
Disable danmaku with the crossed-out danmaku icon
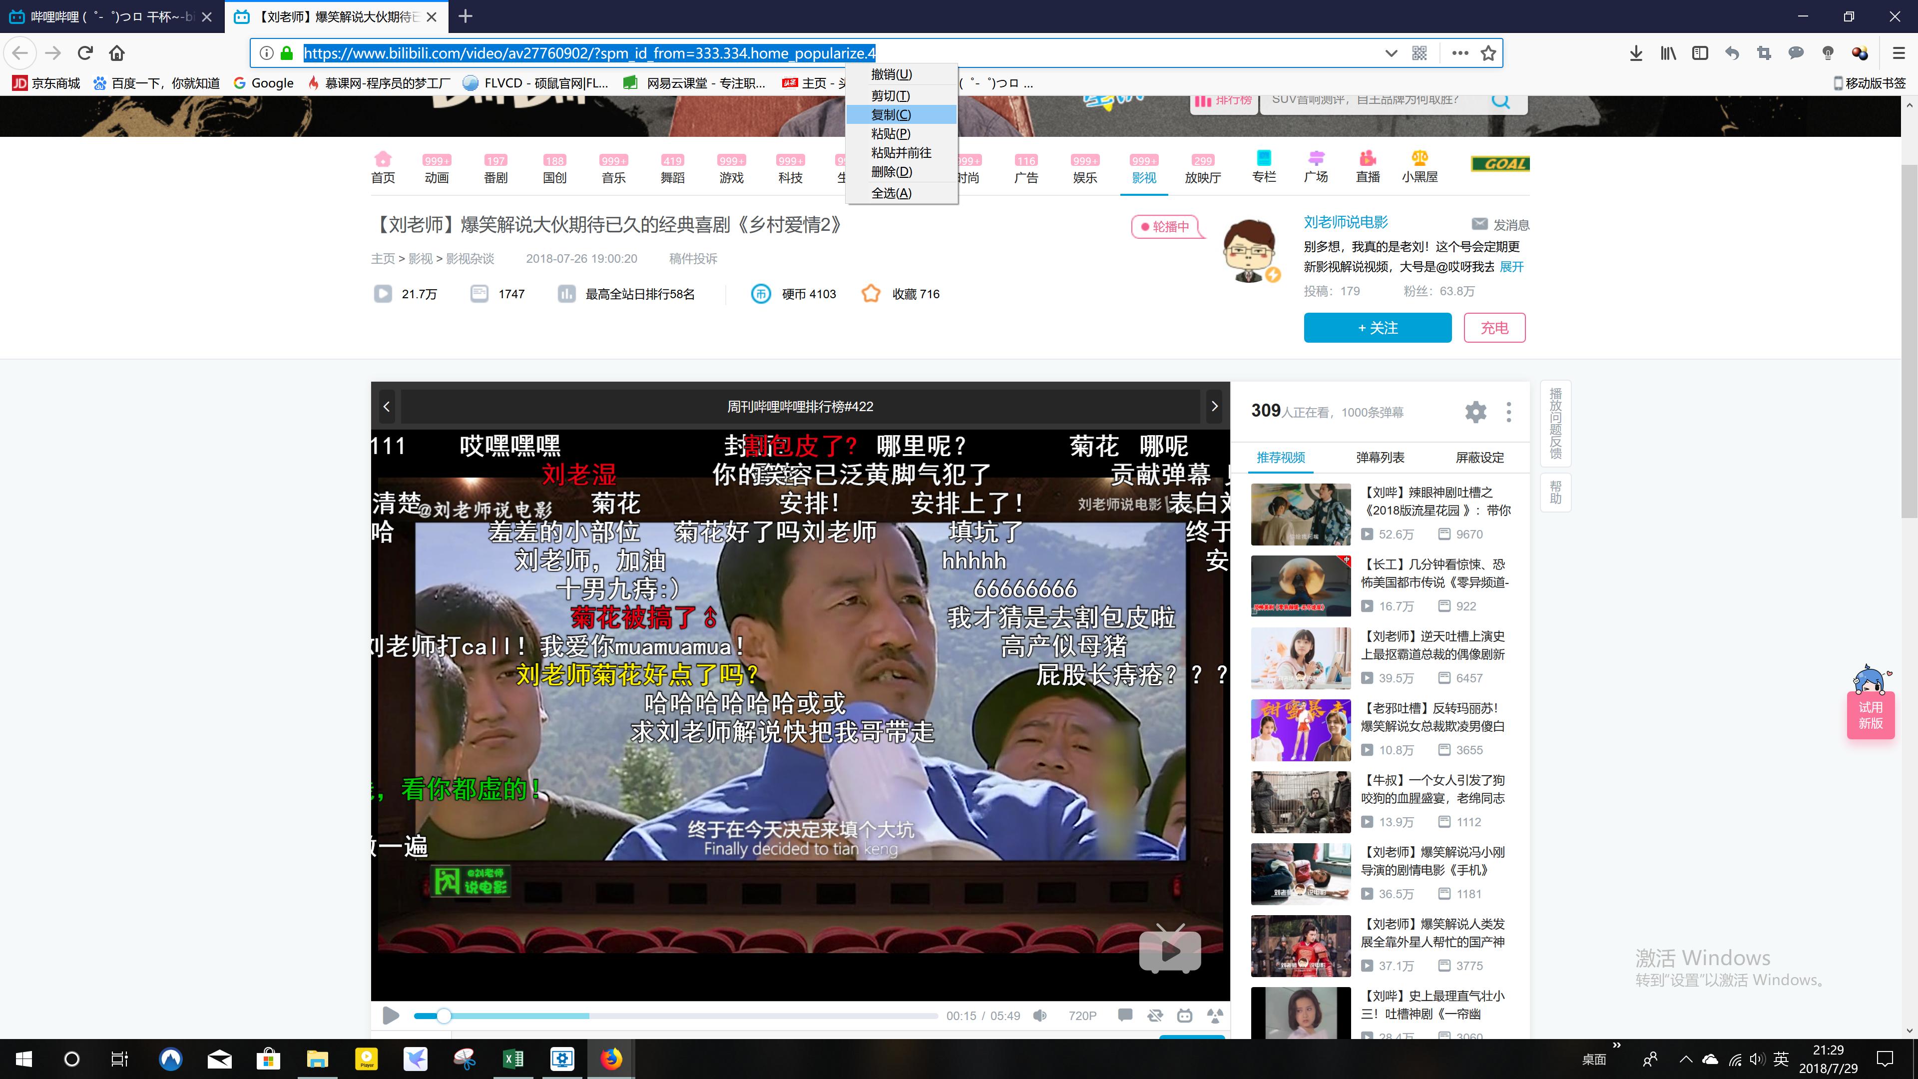(x=1156, y=1015)
